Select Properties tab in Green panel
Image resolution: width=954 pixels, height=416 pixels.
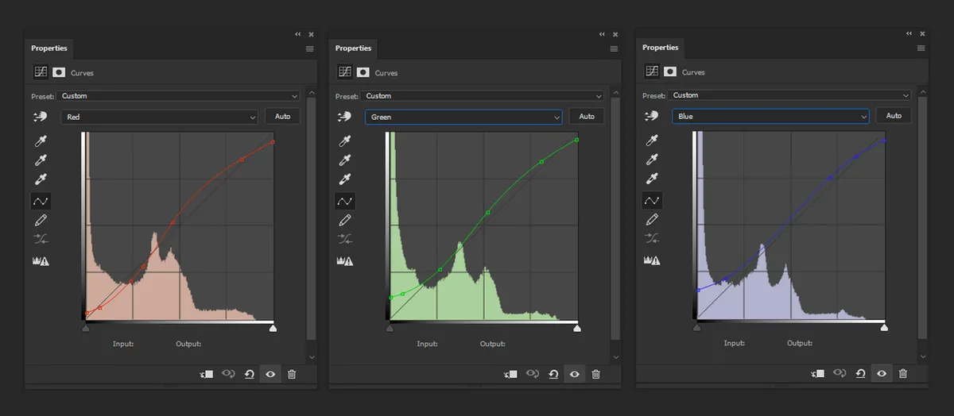(x=354, y=48)
